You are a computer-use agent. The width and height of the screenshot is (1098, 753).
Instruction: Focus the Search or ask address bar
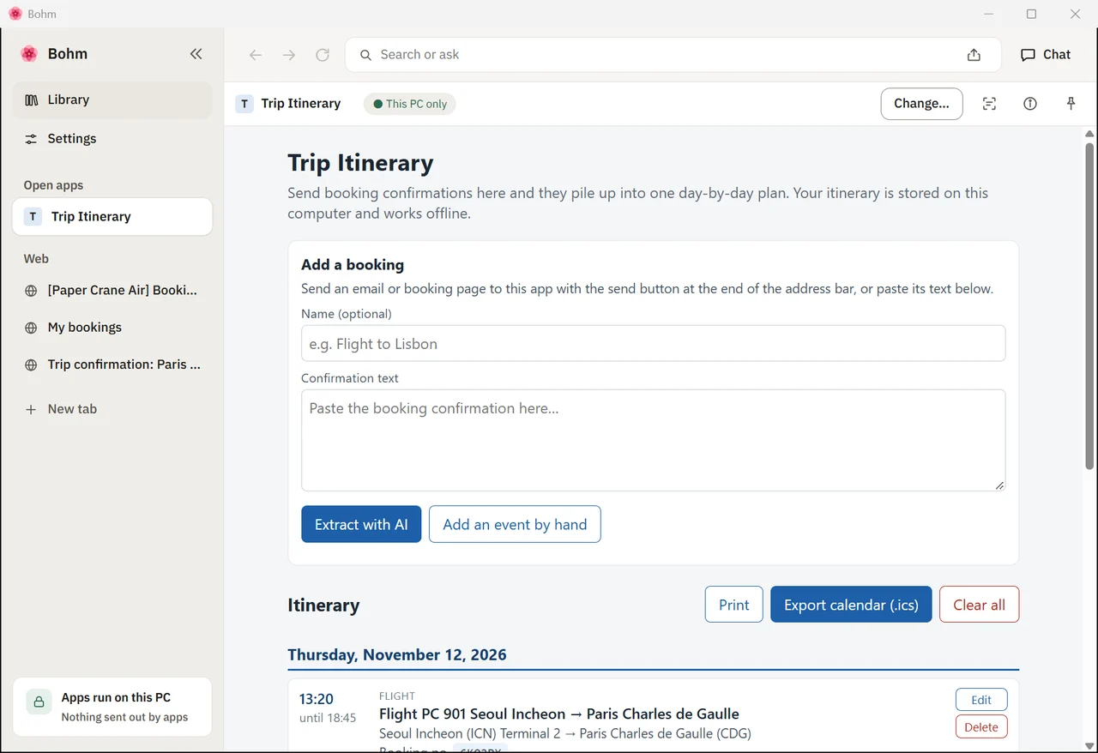click(x=673, y=55)
